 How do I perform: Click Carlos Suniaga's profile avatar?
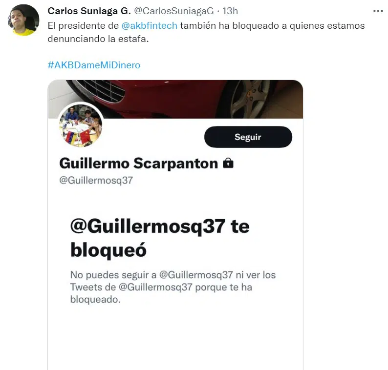pos(24,20)
